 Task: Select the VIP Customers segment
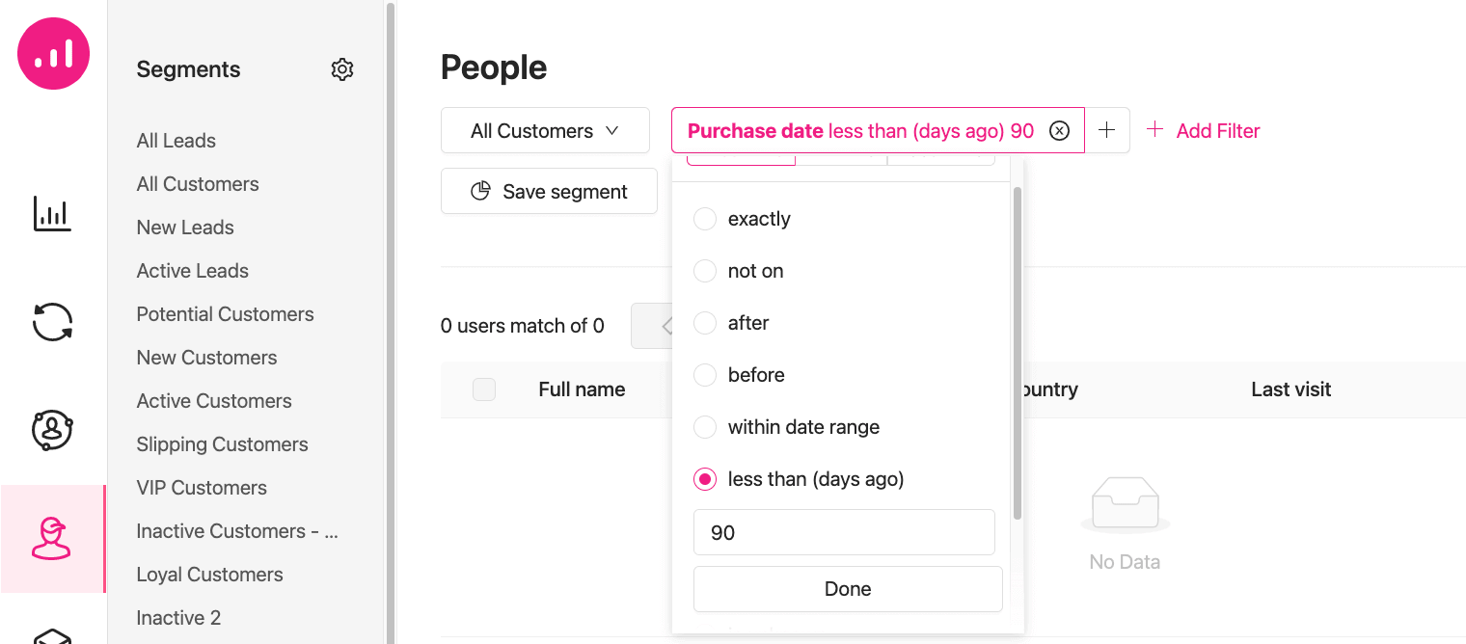(x=202, y=488)
